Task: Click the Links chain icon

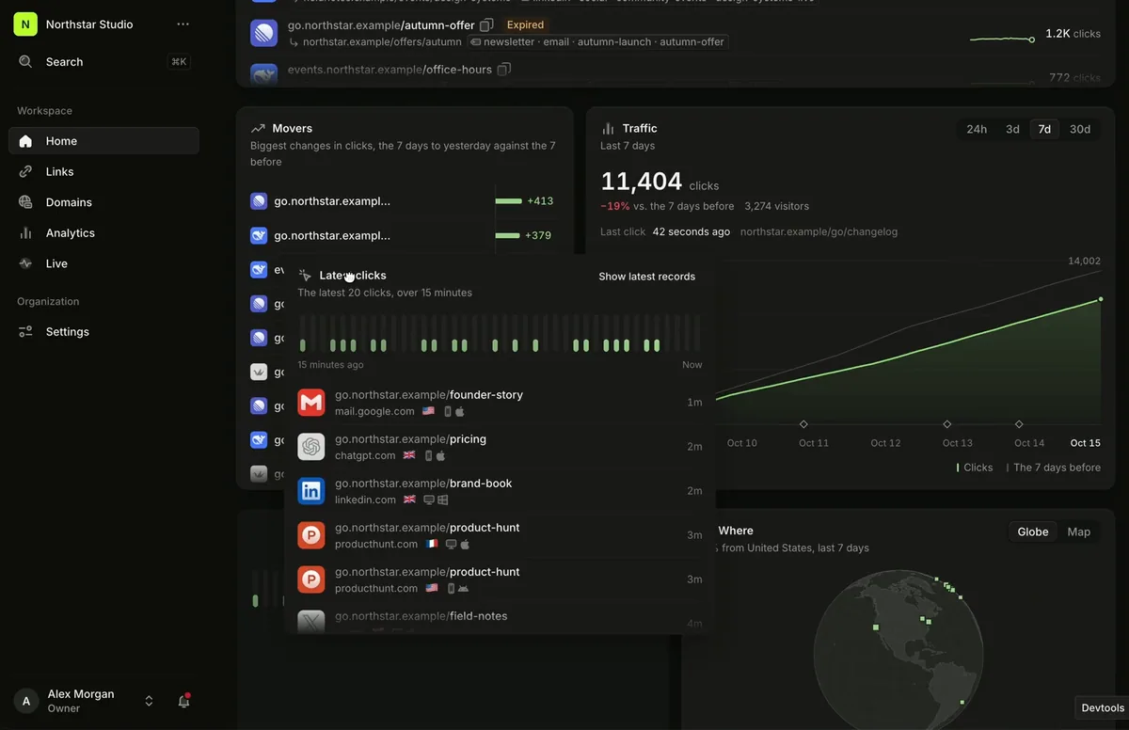Action: pyautogui.click(x=25, y=171)
